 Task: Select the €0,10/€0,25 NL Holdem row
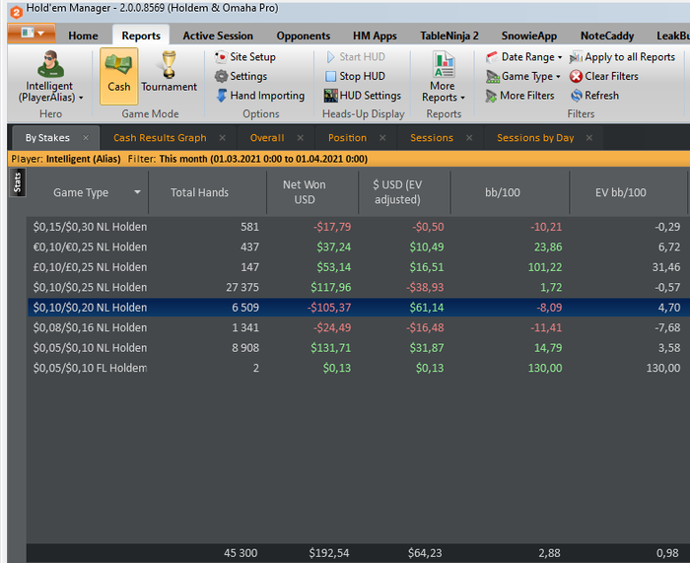coord(358,246)
